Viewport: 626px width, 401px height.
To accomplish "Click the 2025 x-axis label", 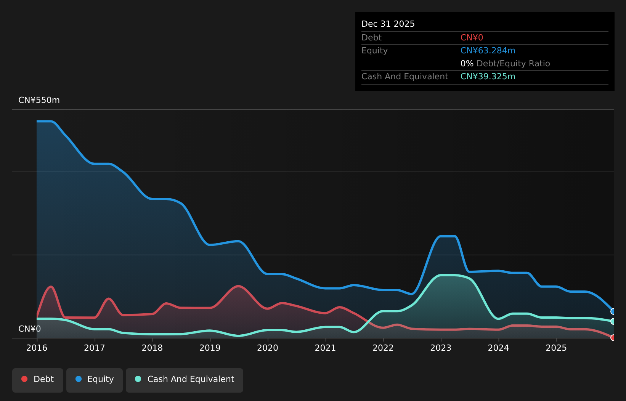I will [x=556, y=348].
